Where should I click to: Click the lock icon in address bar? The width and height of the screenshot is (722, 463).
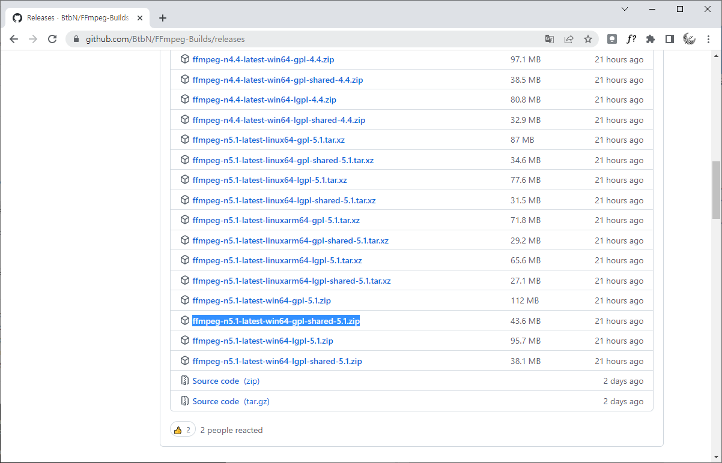[x=76, y=39]
